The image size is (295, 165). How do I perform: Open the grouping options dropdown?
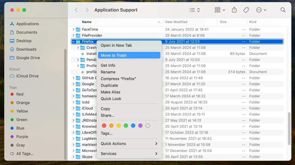(x=220, y=10)
